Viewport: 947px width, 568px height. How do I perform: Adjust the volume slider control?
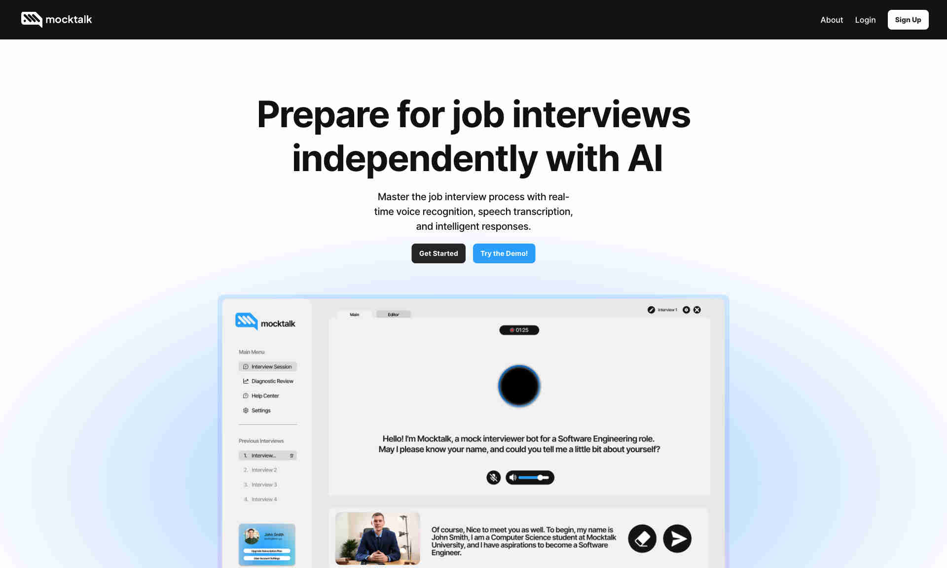click(x=541, y=477)
